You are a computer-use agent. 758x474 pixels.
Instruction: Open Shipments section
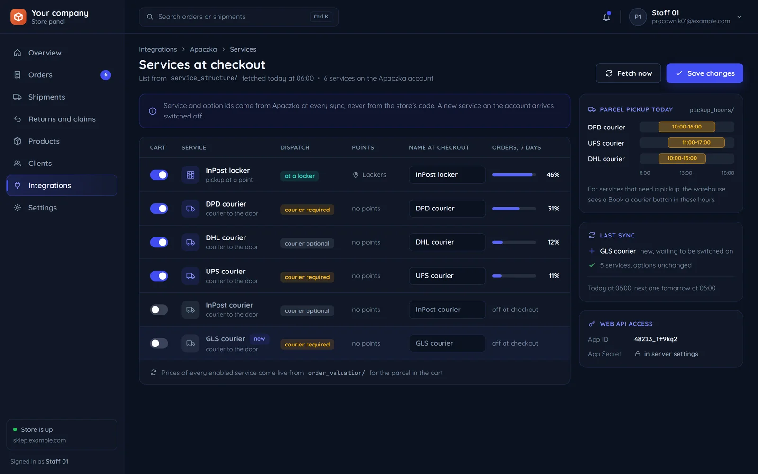[x=62, y=97]
